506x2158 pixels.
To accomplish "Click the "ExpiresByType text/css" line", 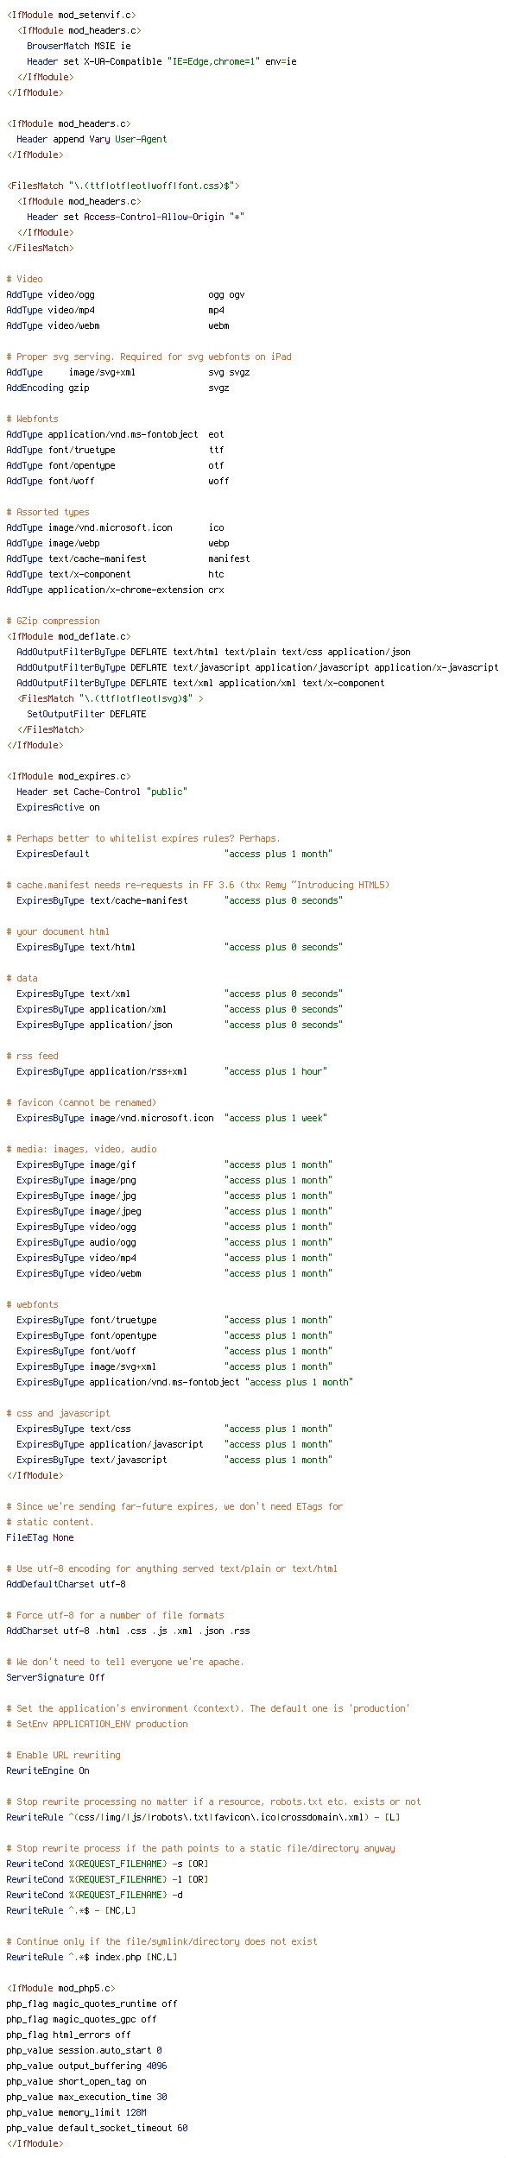I will click(x=174, y=1429).
